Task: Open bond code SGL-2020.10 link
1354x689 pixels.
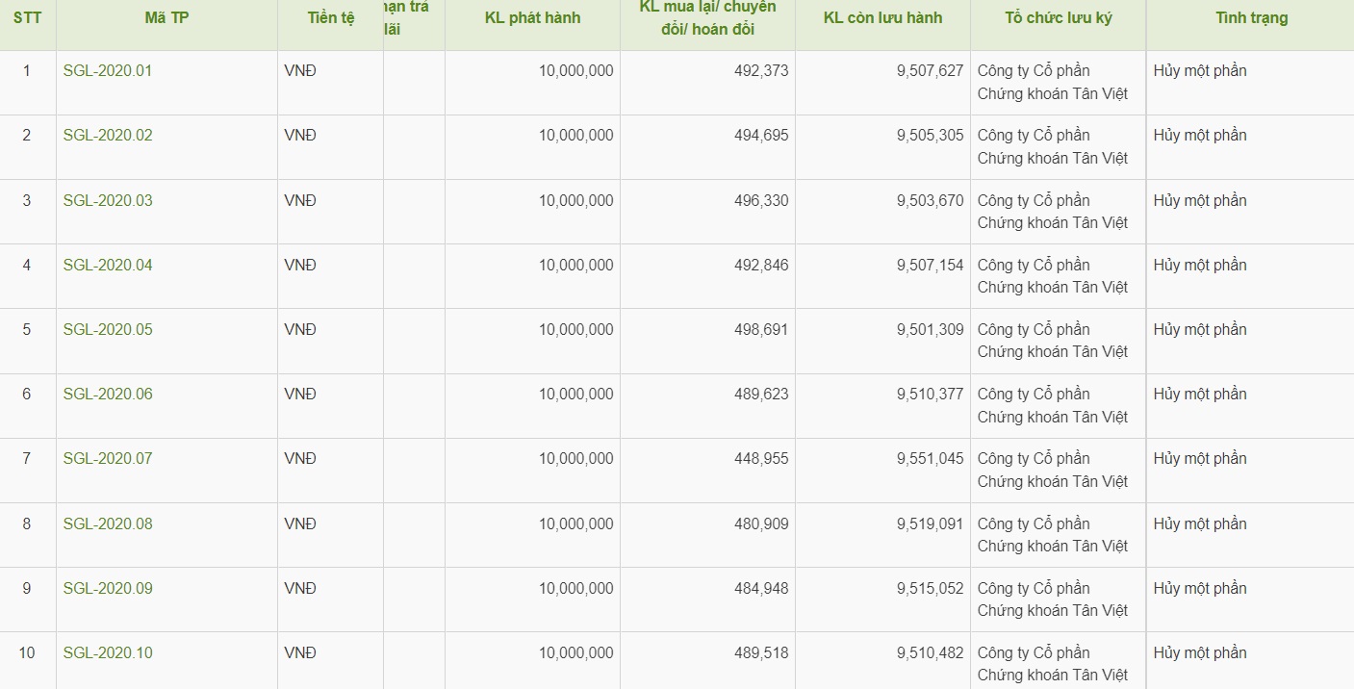Action: [108, 652]
